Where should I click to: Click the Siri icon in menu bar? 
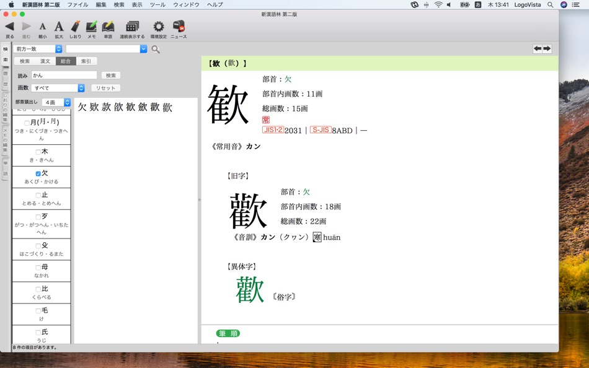click(564, 5)
